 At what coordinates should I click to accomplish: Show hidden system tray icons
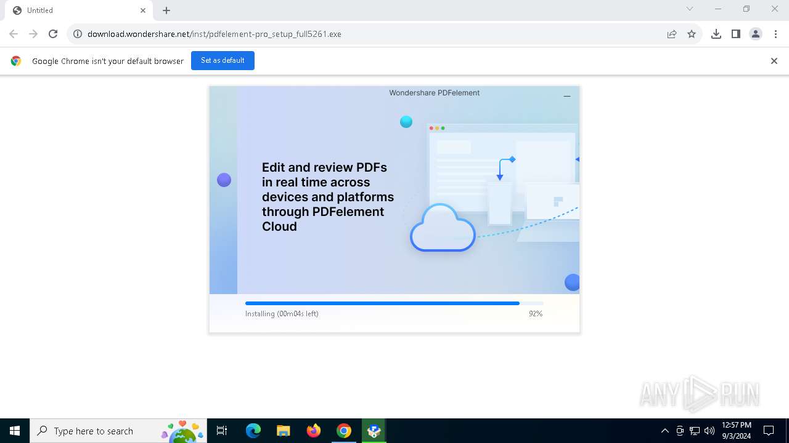pos(664,431)
